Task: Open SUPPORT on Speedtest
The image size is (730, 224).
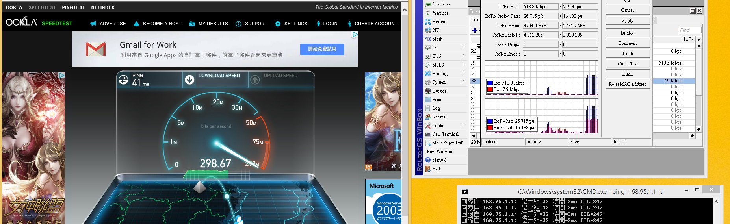Action: click(251, 24)
